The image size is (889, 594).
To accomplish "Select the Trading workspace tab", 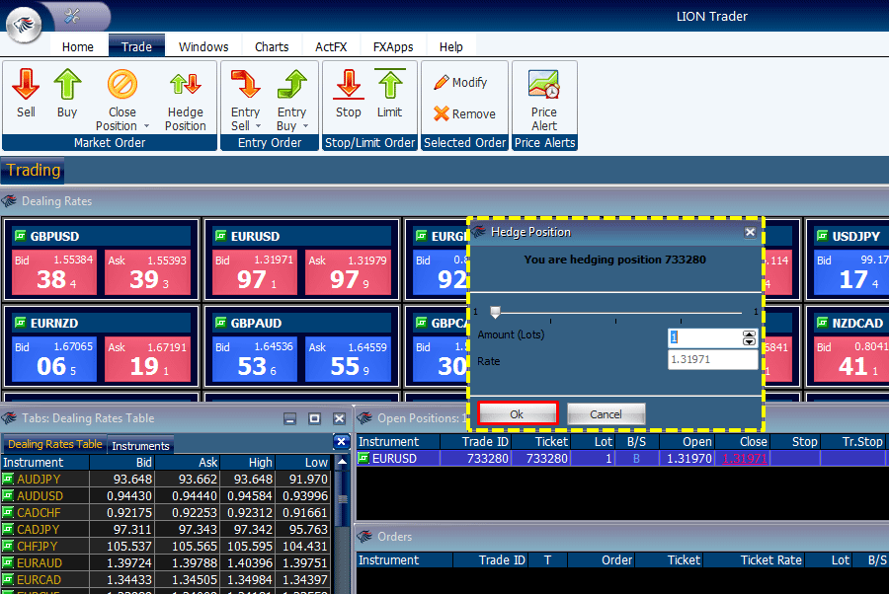I will [x=33, y=171].
